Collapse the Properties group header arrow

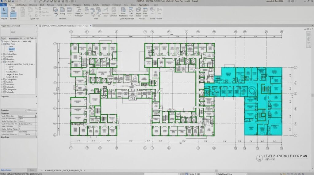36,113
